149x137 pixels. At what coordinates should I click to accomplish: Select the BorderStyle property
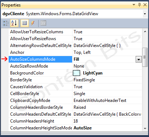tap(40, 80)
